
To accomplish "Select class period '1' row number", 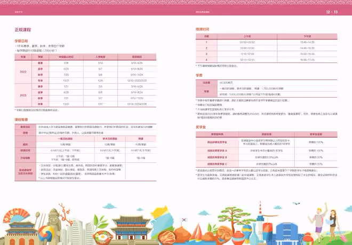I will pyautogui.click(x=206, y=42).
